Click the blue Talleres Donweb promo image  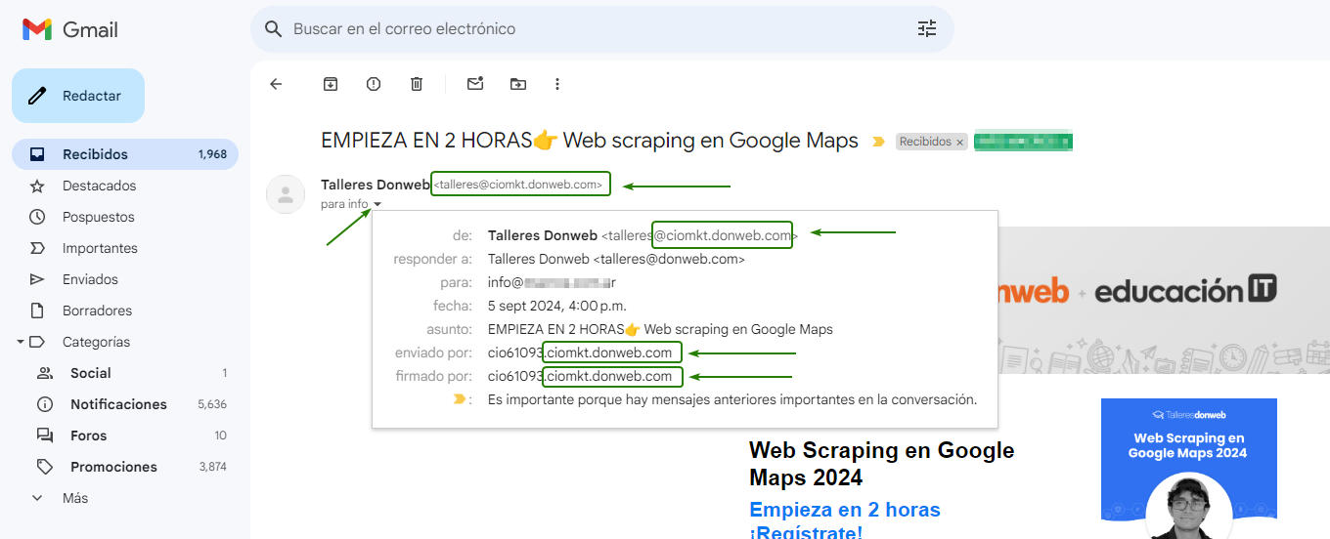tap(1189, 469)
